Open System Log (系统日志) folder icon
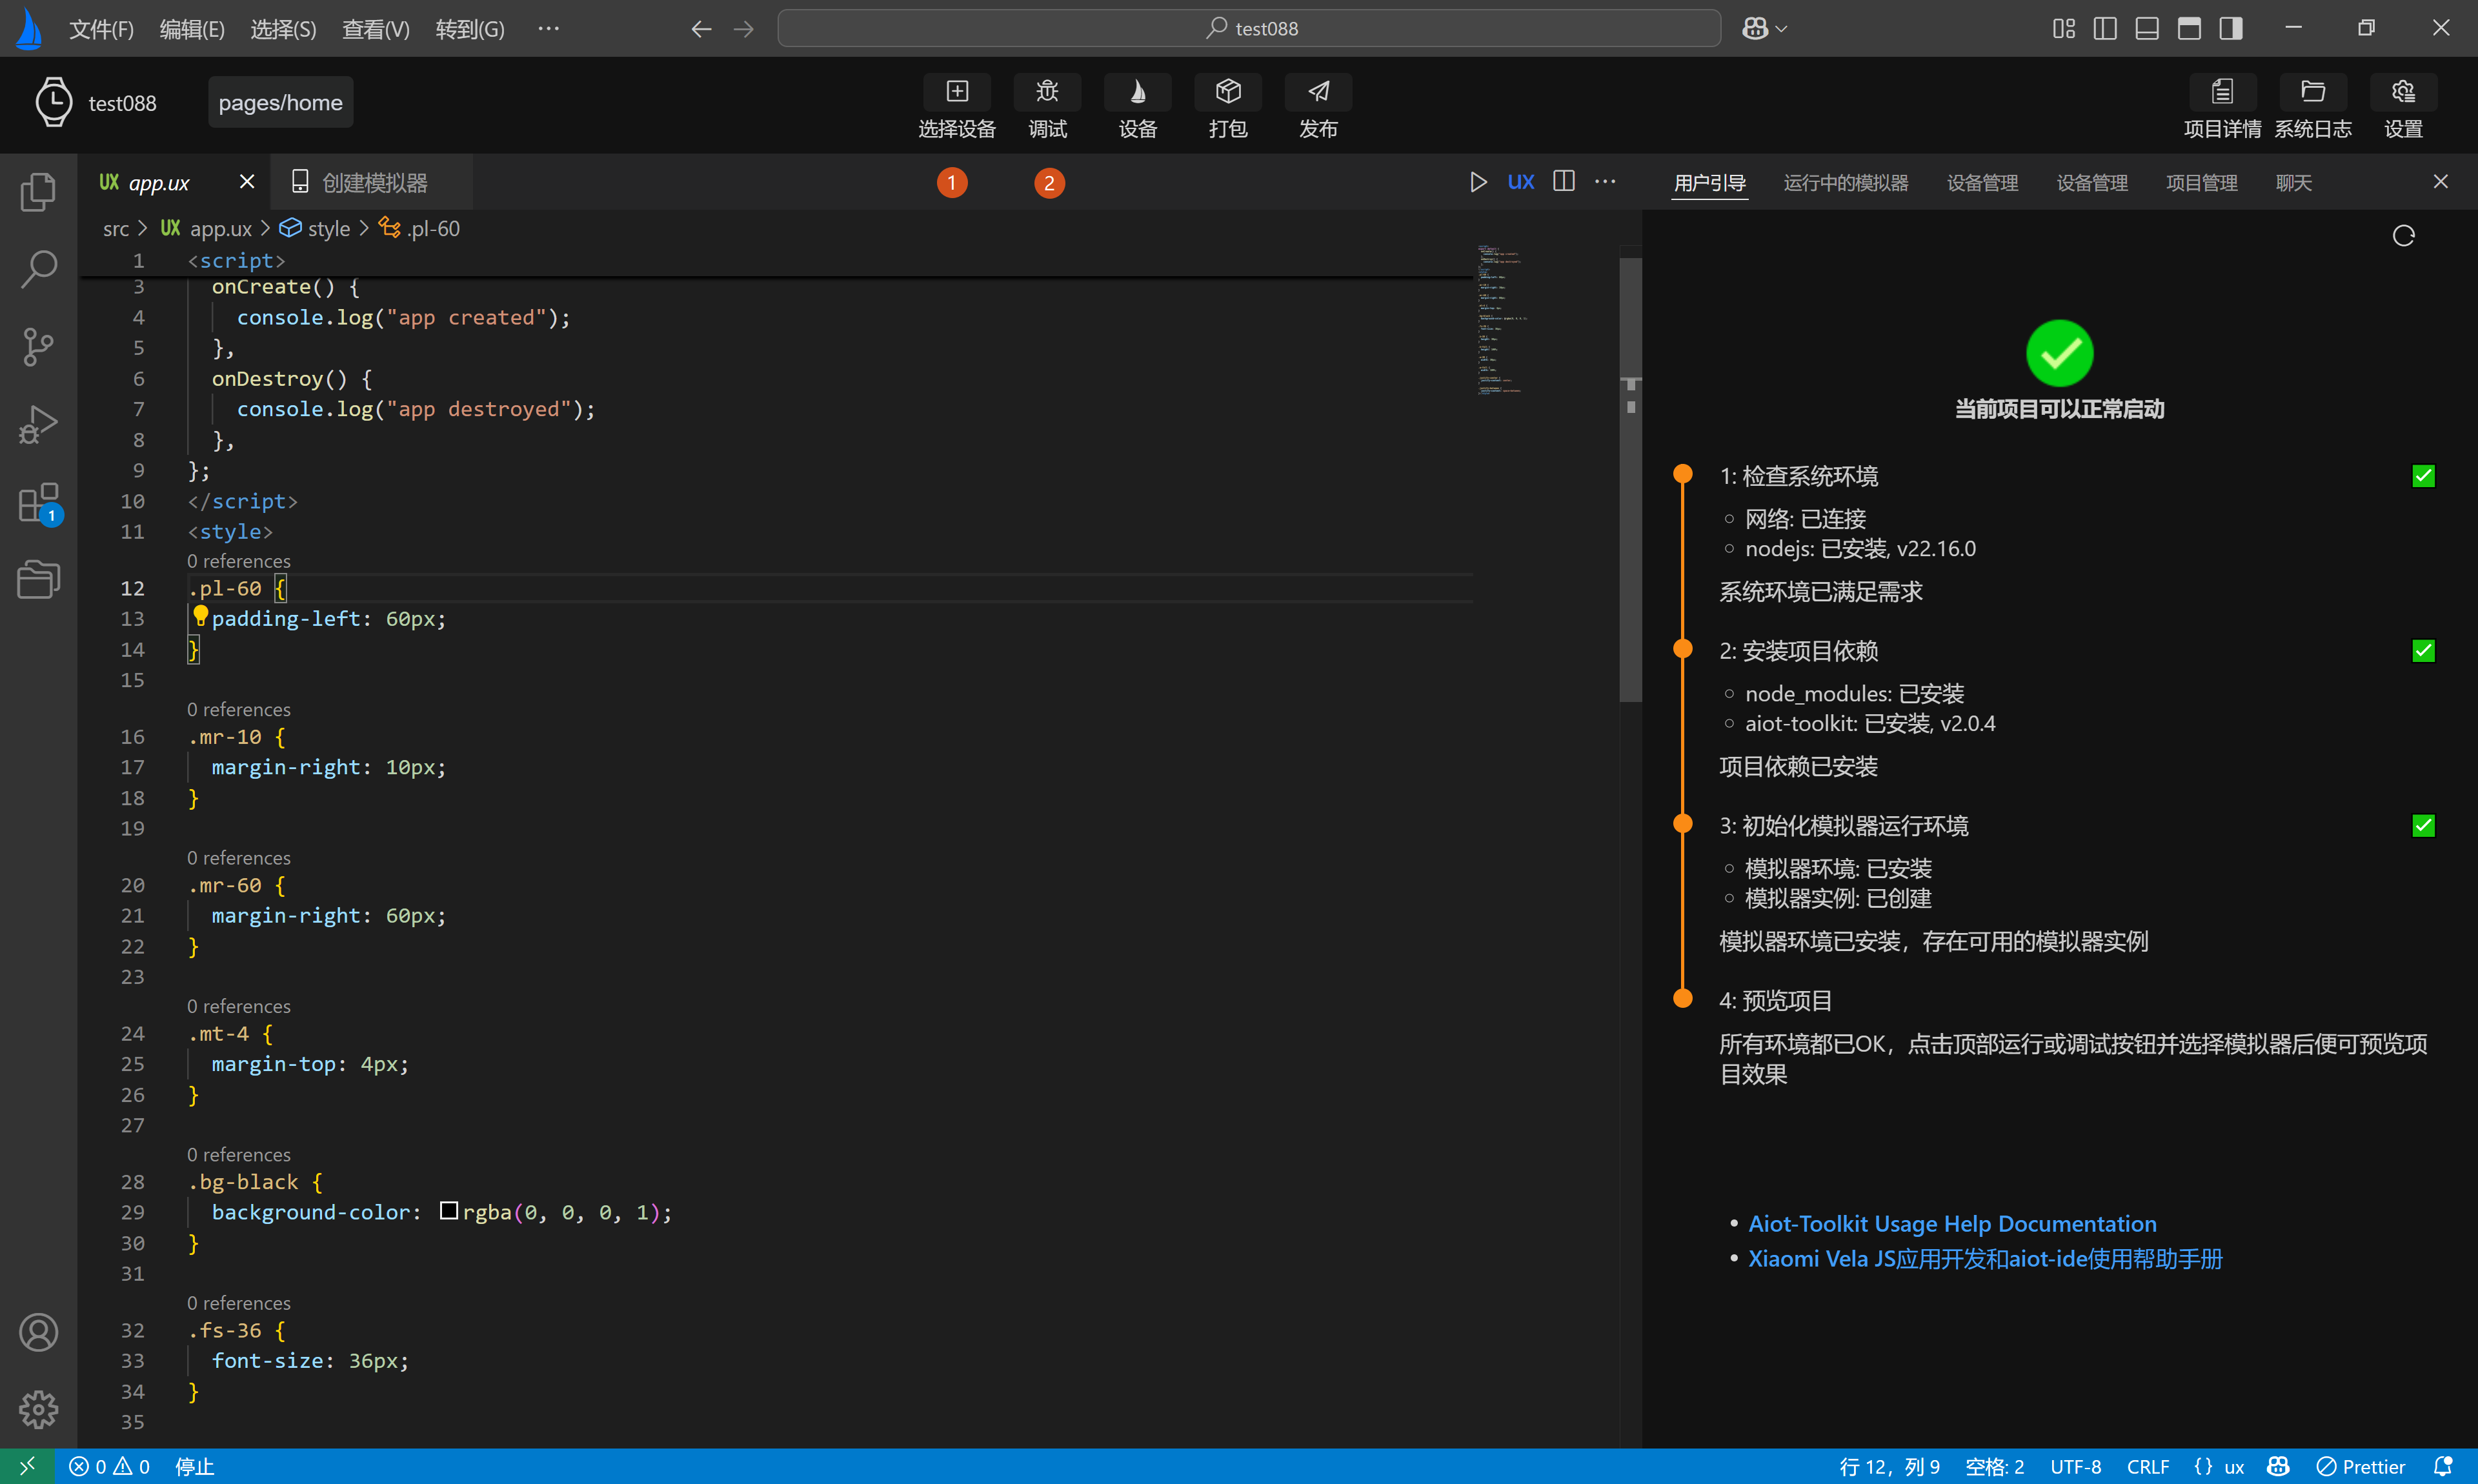This screenshot has height=1484, width=2478. click(2312, 92)
